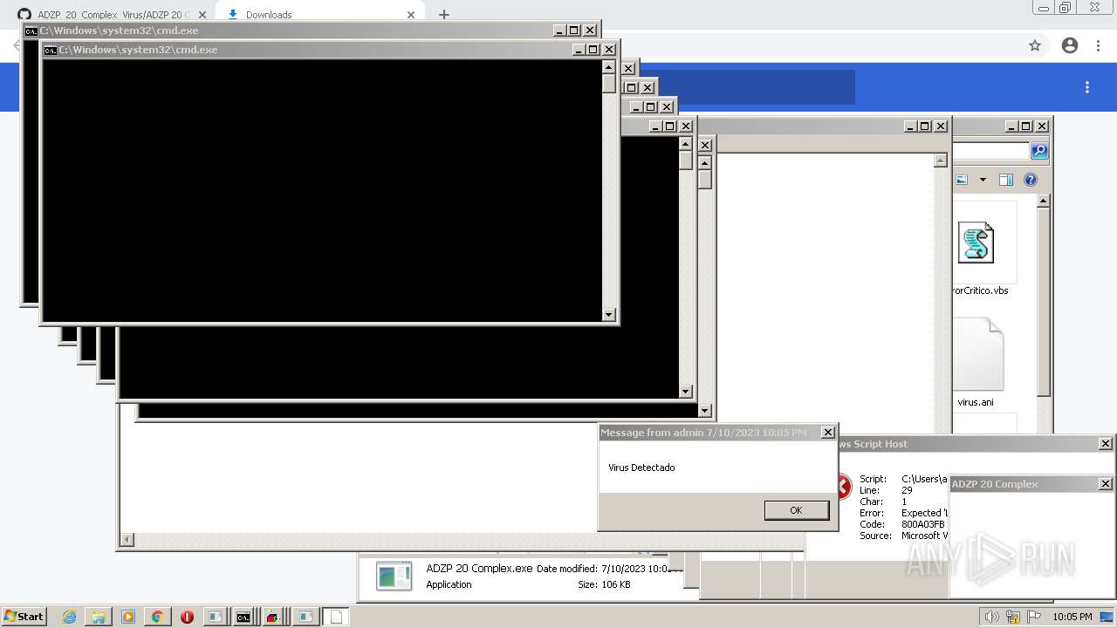
Task: Bookmark this page with the star icon
Action: tap(1035, 45)
